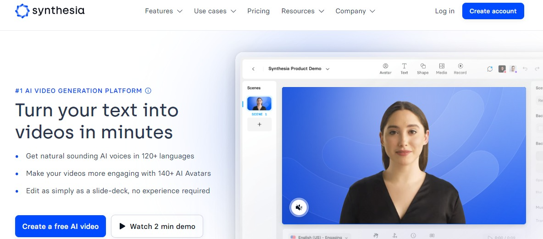Click Watch 2 min demo button
Screen dimensions: 543x239
click(157, 226)
